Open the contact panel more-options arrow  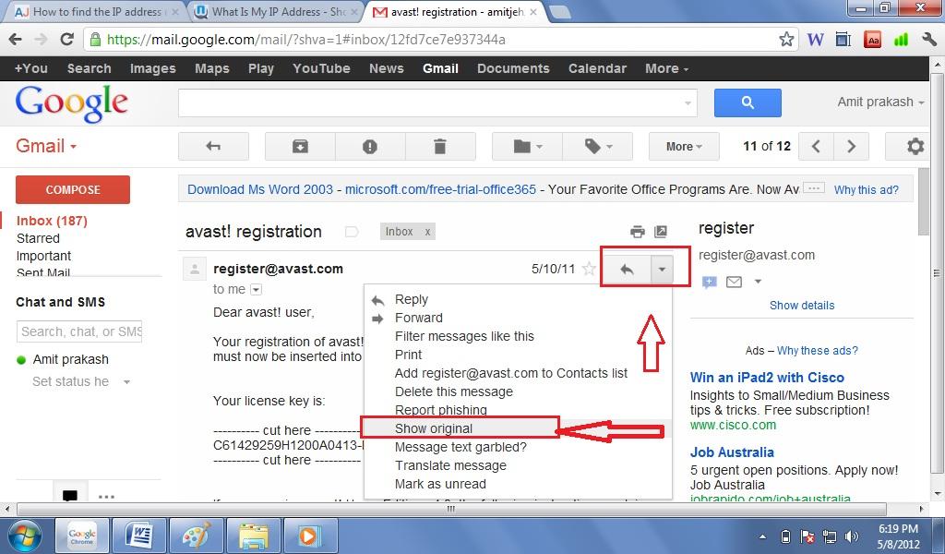(x=759, y=282)
